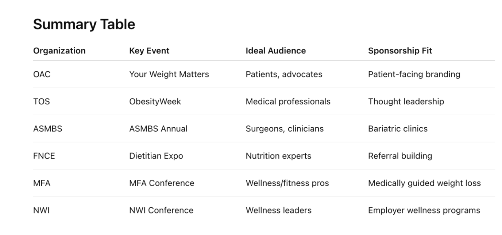The height and width of the screenshot is (235, 502).
Task: Select the Referral building cell
Action: [400, 156]
